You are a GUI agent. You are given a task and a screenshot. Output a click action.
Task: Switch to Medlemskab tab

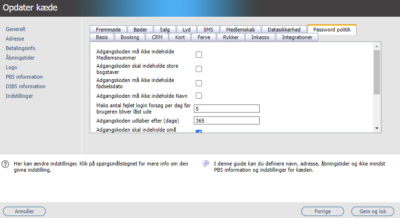pos(240,30)
